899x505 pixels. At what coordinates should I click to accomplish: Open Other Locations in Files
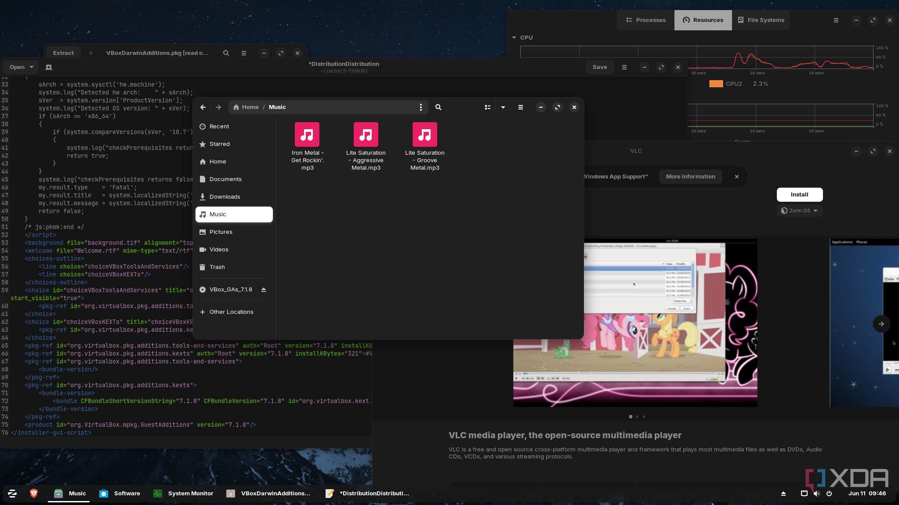234,312
